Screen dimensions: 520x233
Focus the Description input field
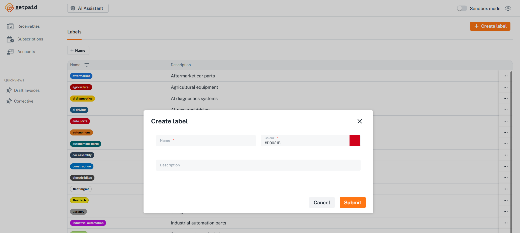coord(258,165)
